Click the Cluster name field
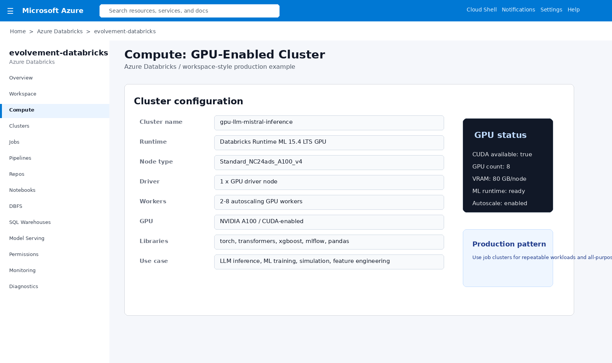 [x=329, y=123]
